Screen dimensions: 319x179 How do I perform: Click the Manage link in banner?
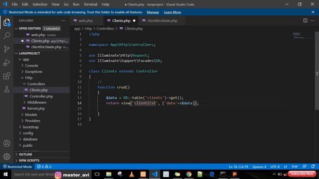[153, 12]
